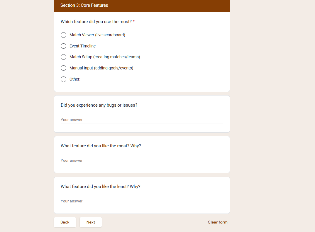Click the Clear form link
This screenshot has height=232, width=315.
217,222
